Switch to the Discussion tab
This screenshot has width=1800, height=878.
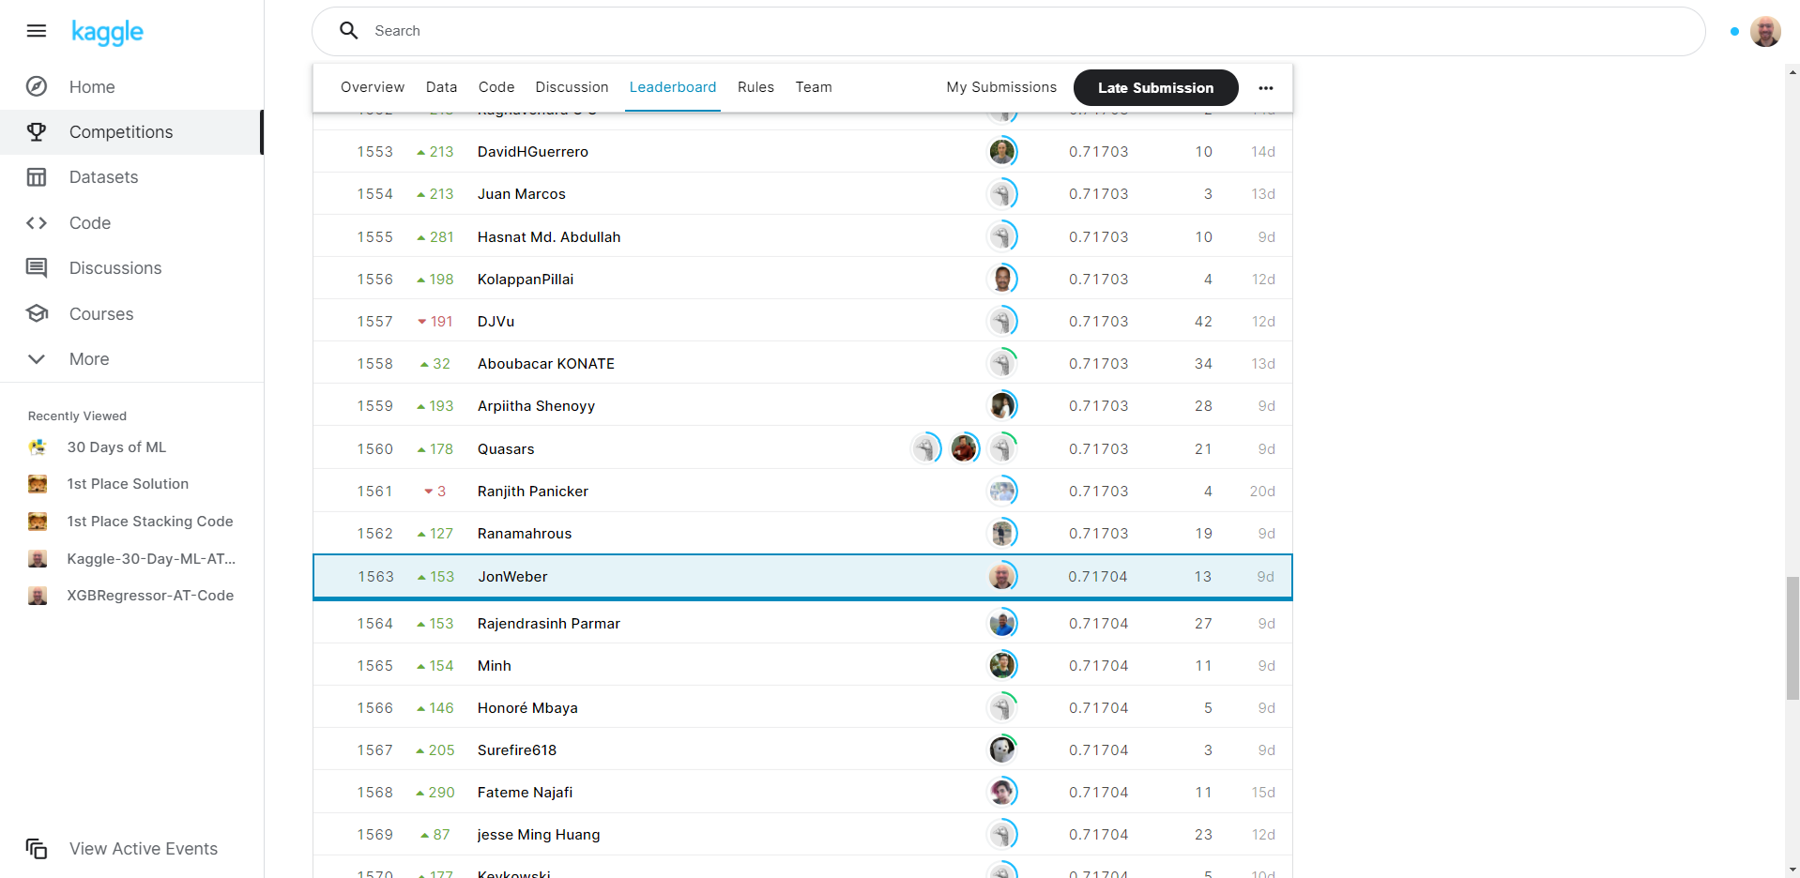(572, 87)
